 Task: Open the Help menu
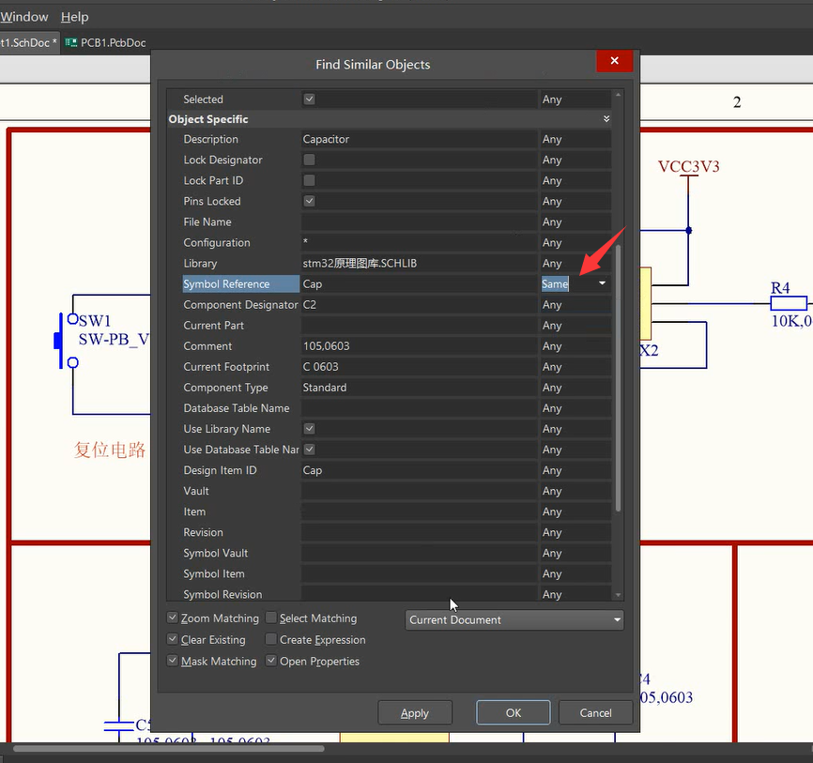(x=74, y=16)
